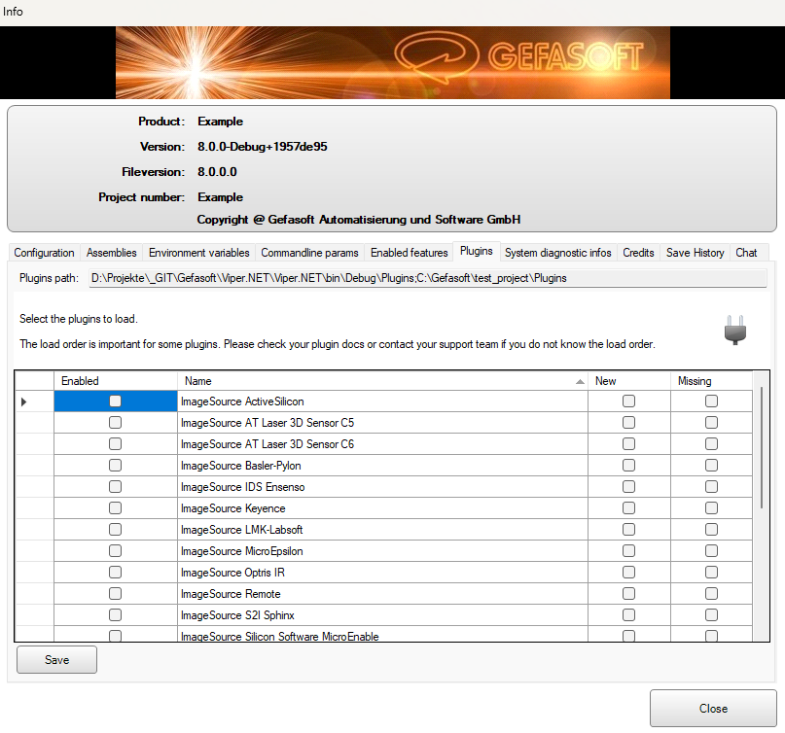Check Enabled for ImageSource Remote
This screenshot has width=785, height=733.
click(115, 594)
